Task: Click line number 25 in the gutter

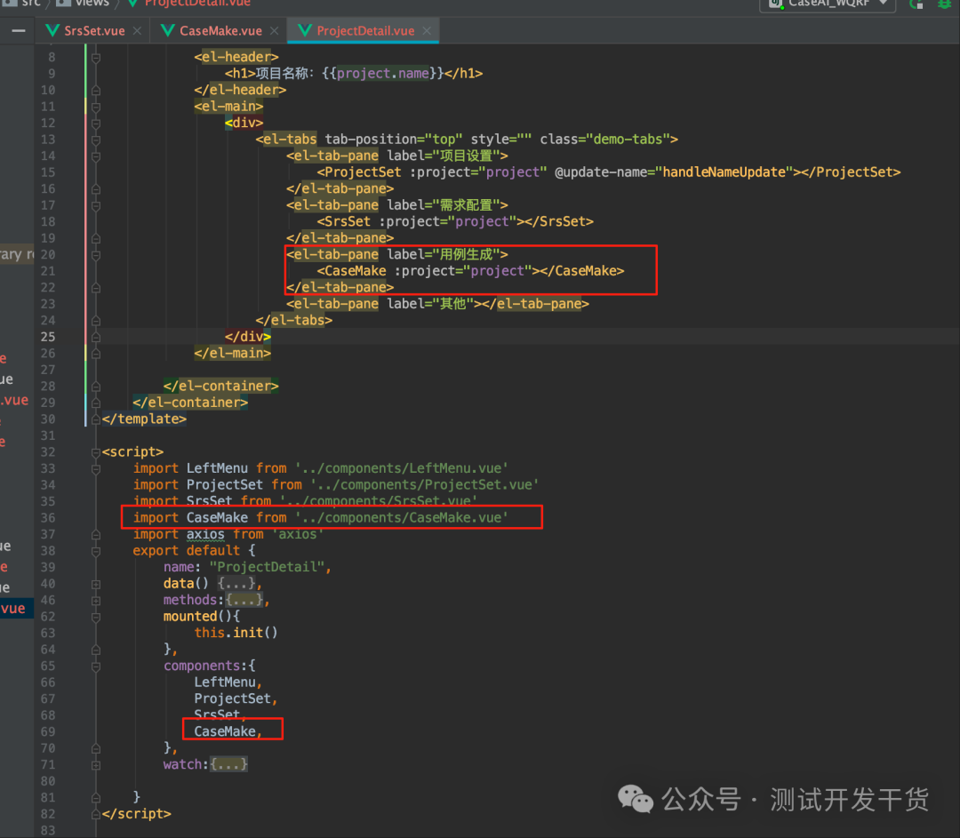Action: pos(47,337)
